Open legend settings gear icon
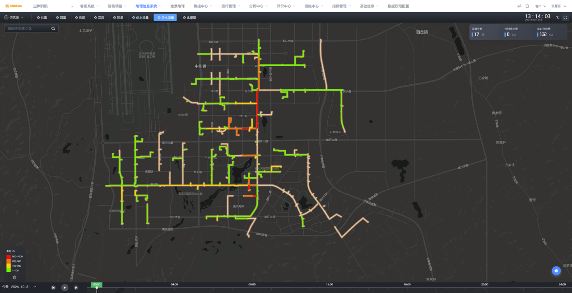 tap(14, 278)
